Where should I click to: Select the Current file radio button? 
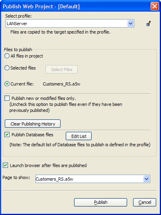tap(7, 84)
